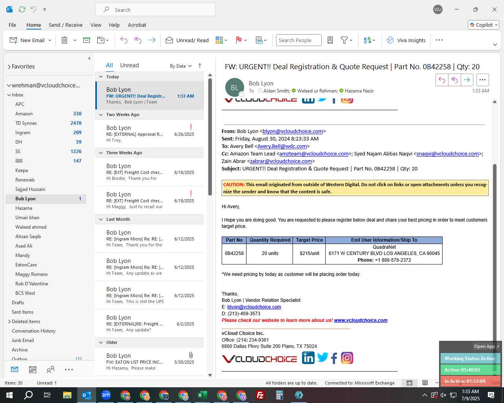Image resolution: width=504 pixels, height=403 pixels.
Task: Collapse the folder pane with its arrow
Action: 89,59
